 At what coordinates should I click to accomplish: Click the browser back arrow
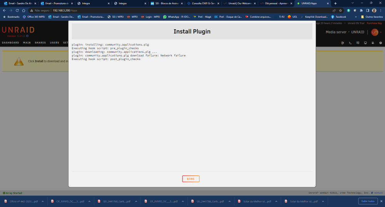pyautogui.click(x=4, y=10)
